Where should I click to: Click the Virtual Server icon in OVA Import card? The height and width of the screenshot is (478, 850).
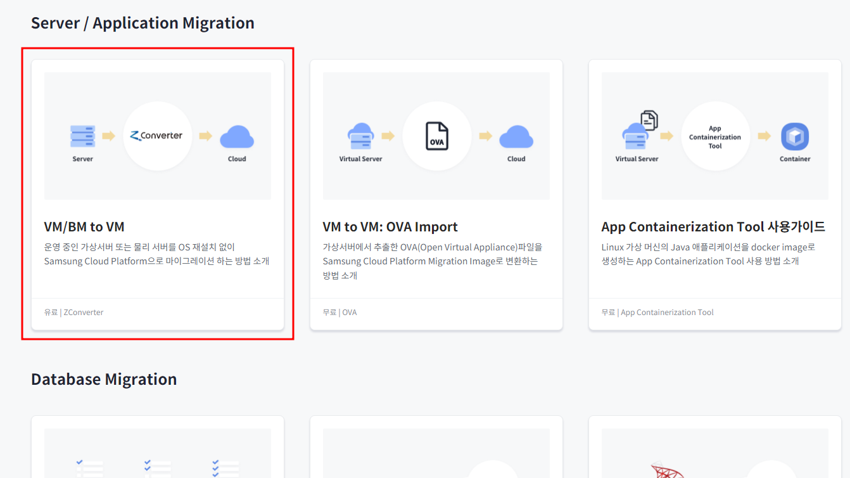click(361, 136)
